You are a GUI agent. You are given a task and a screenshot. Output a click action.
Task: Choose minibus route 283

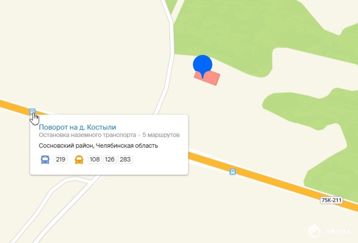pos(125,159)
